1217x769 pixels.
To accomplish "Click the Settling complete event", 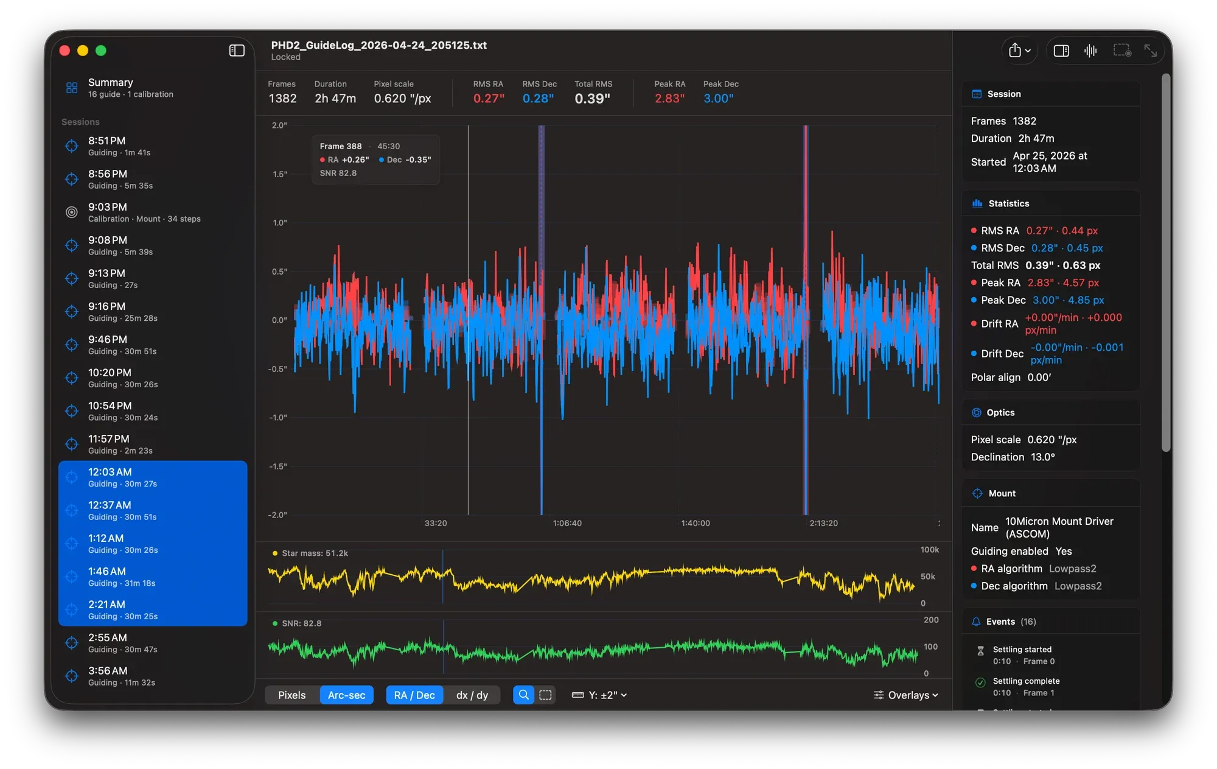I will click(1051, 687).
